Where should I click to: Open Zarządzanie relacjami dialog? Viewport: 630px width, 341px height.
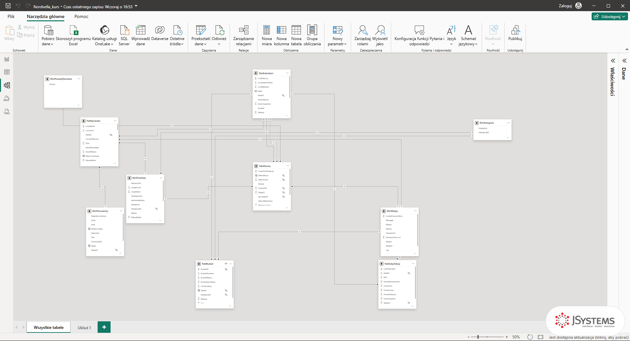pos(243,35)
